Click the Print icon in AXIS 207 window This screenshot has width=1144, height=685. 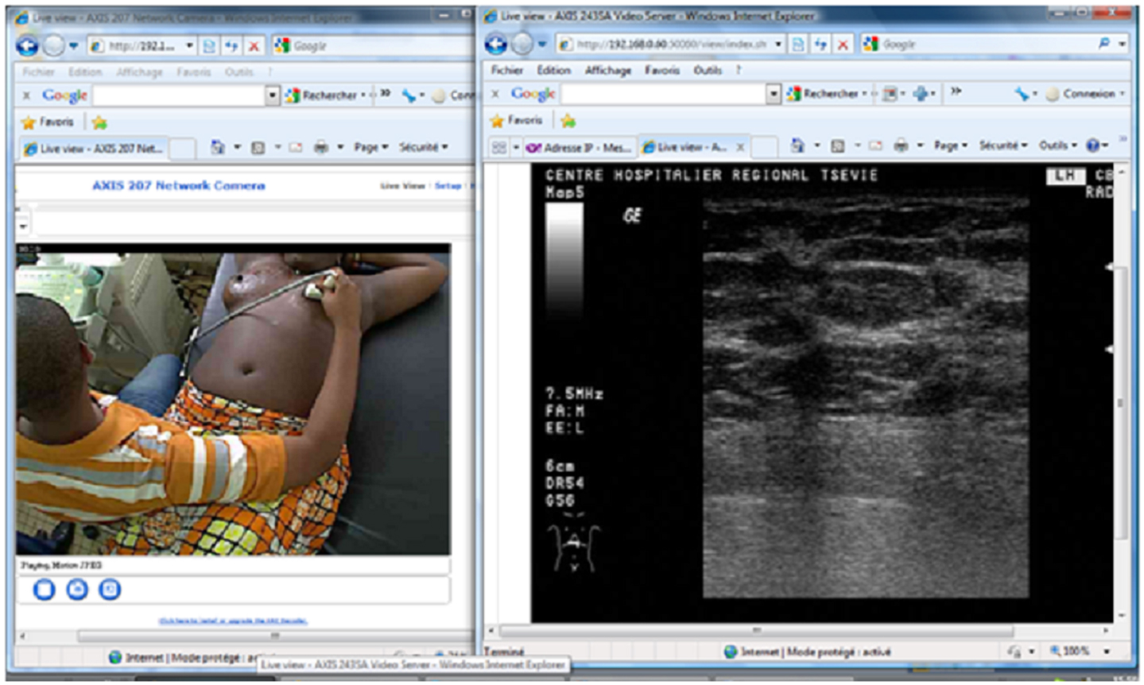tap(321, 147)
